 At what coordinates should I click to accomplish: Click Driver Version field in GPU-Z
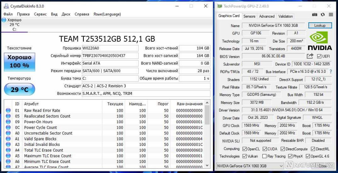287,110
